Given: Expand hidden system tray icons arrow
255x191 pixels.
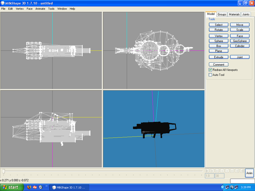Looking at the screenshot, I should [222, 187].
